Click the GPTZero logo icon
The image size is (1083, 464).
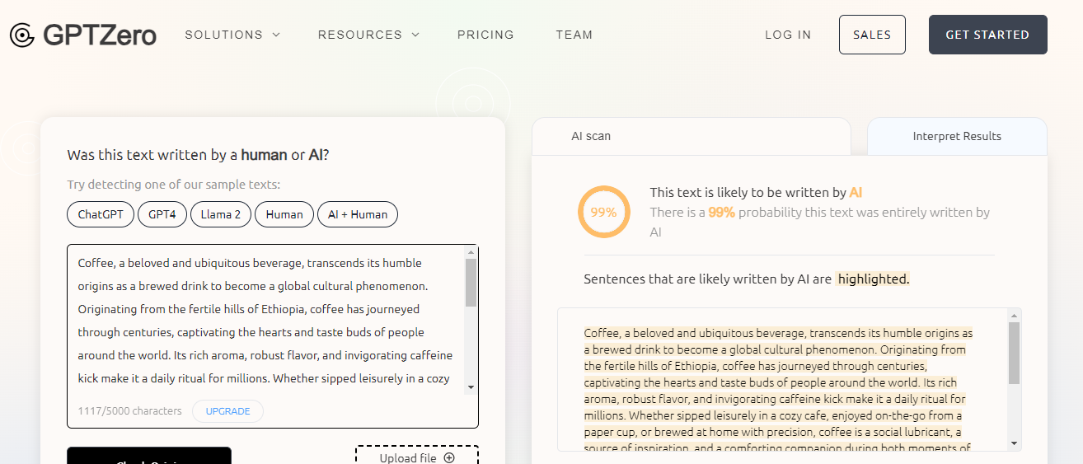point(22,35)
